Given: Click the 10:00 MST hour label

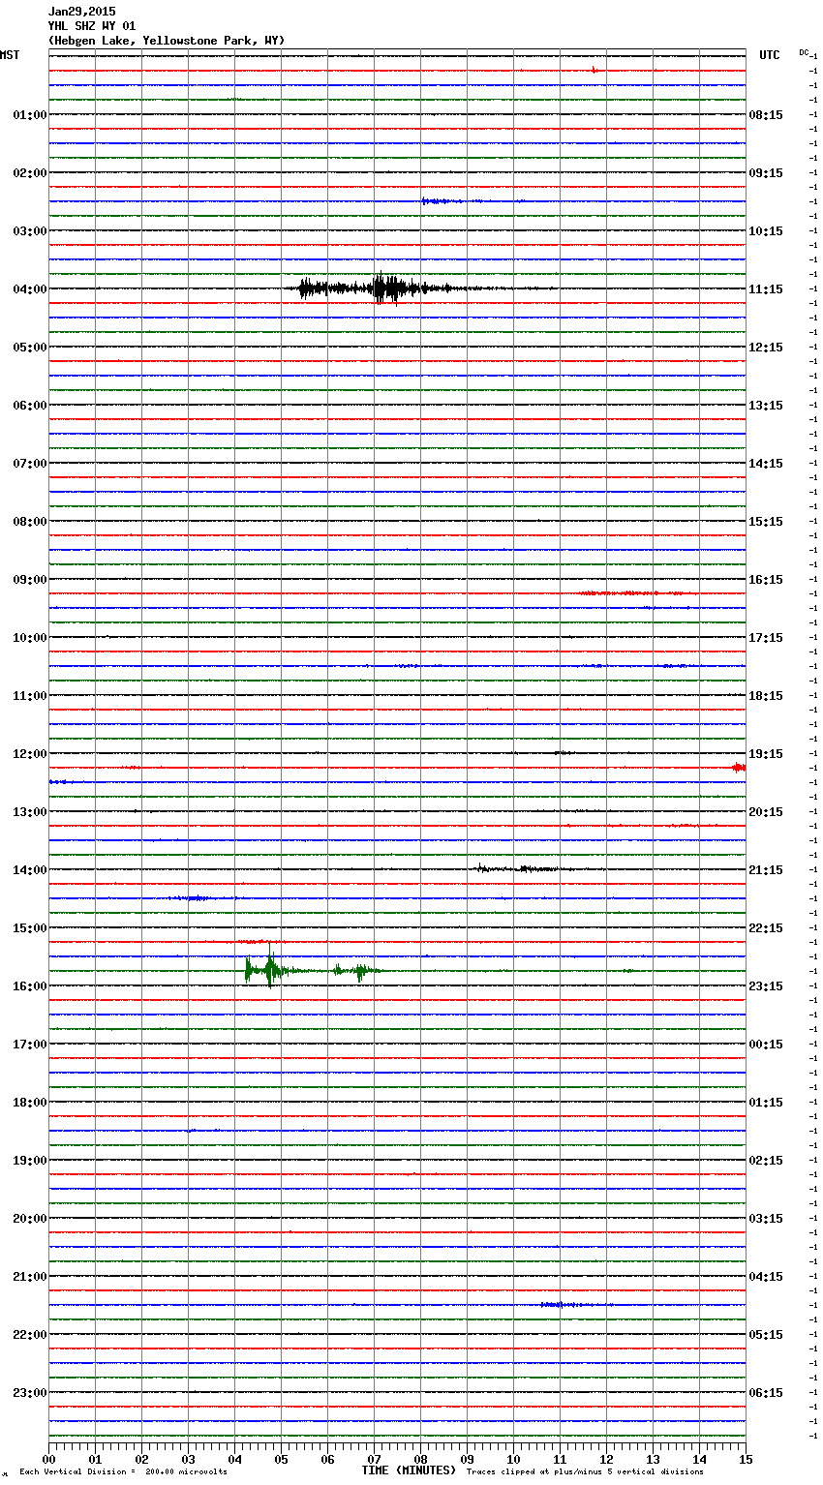Looking at the screenshot, I should [x=29, y=638].
